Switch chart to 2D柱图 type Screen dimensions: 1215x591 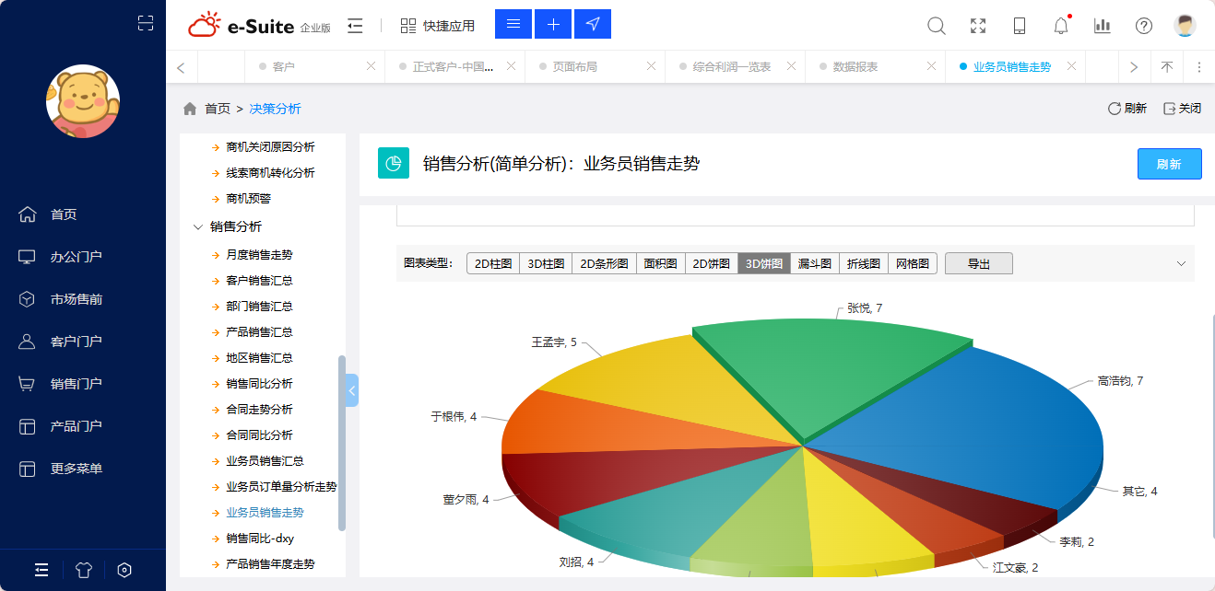pos(493,263)
